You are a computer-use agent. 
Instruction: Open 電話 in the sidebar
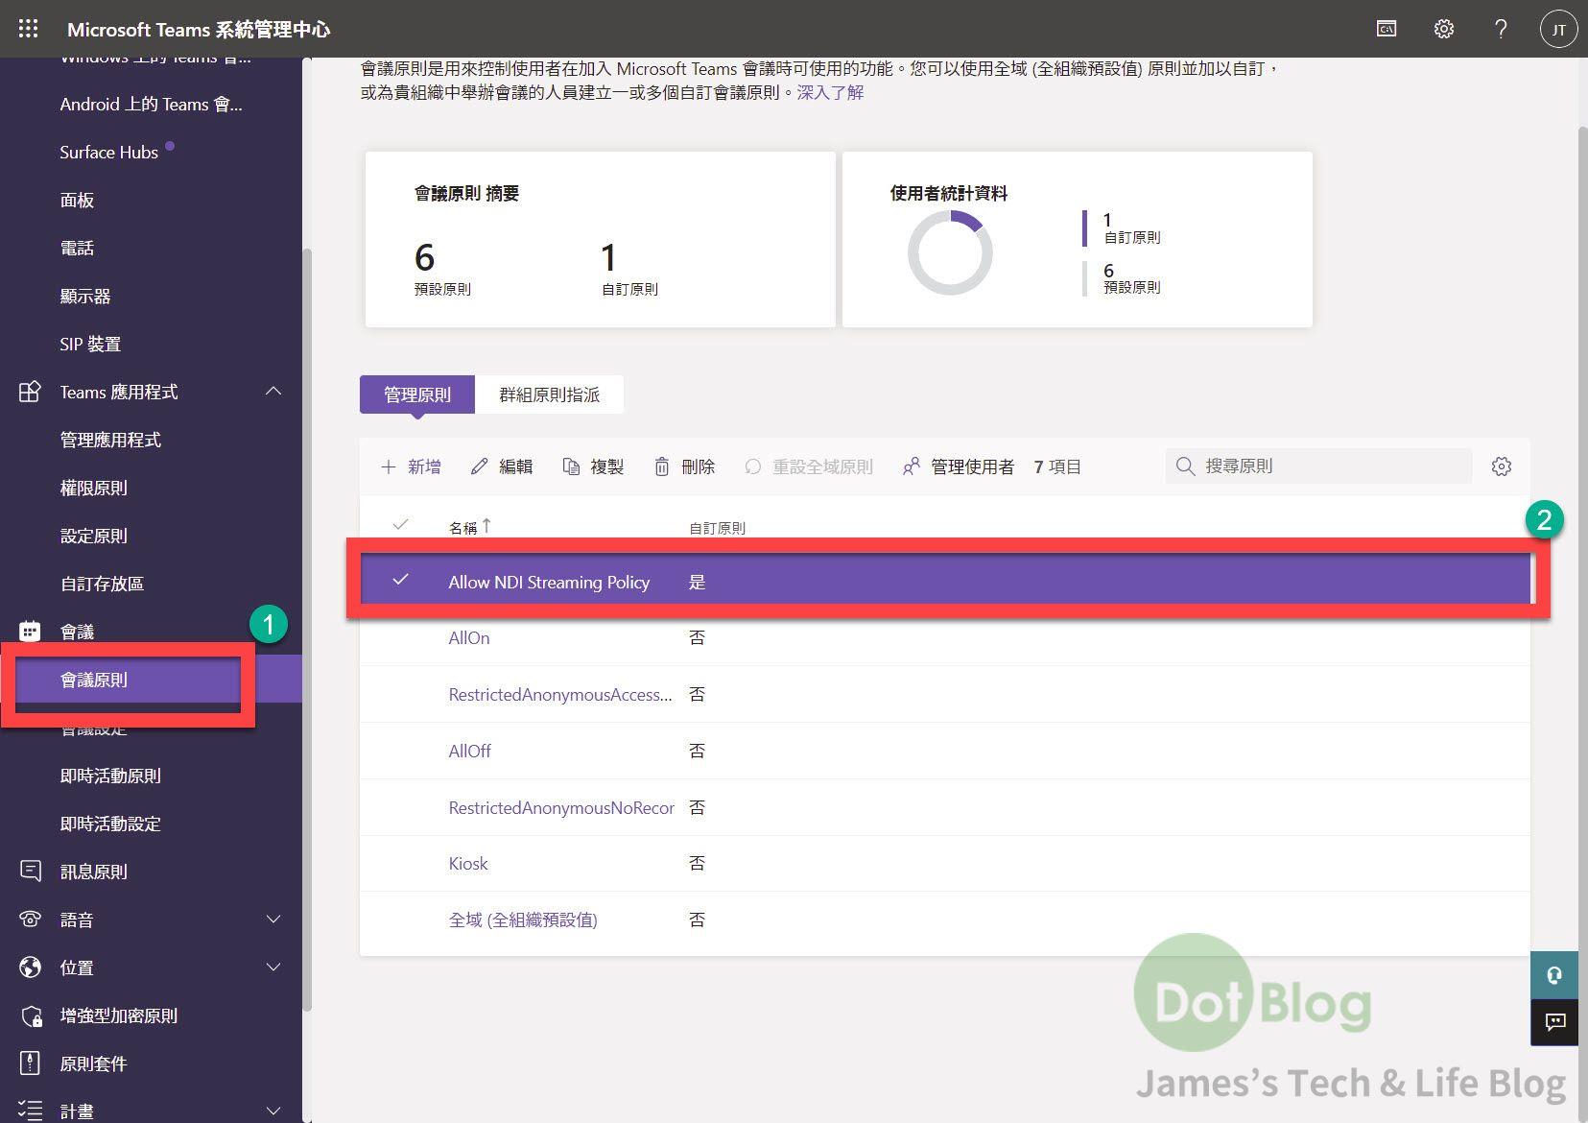77,248
